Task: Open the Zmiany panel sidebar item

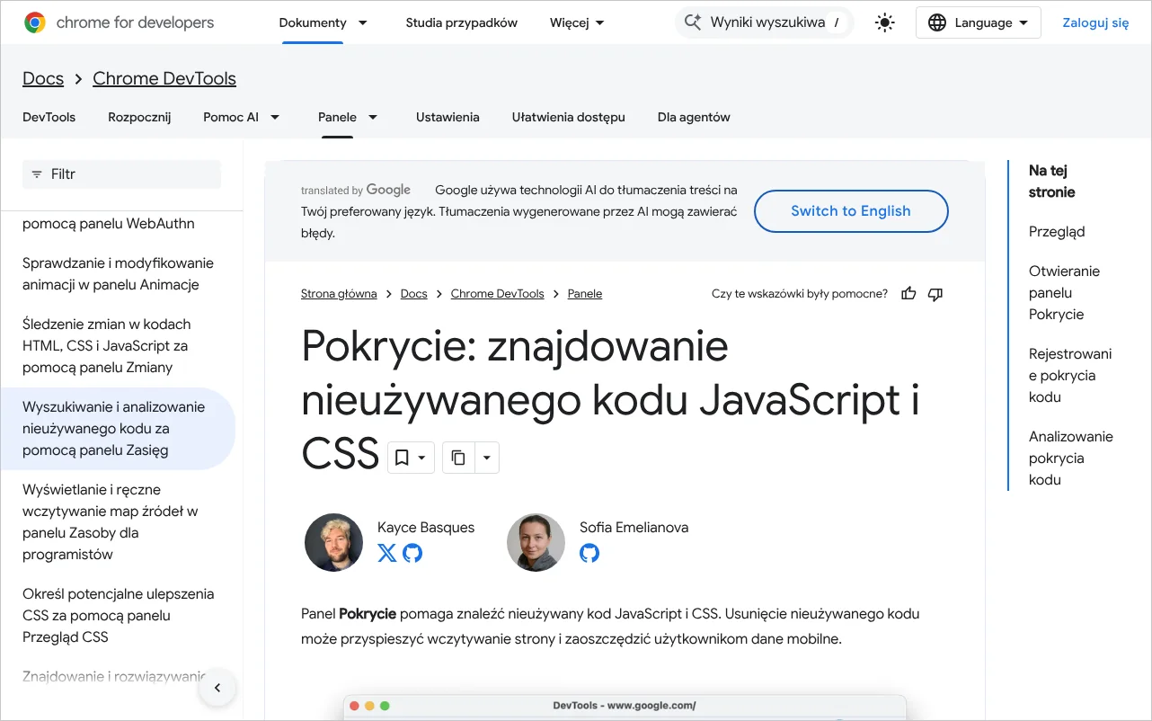Action: (107, 346)
